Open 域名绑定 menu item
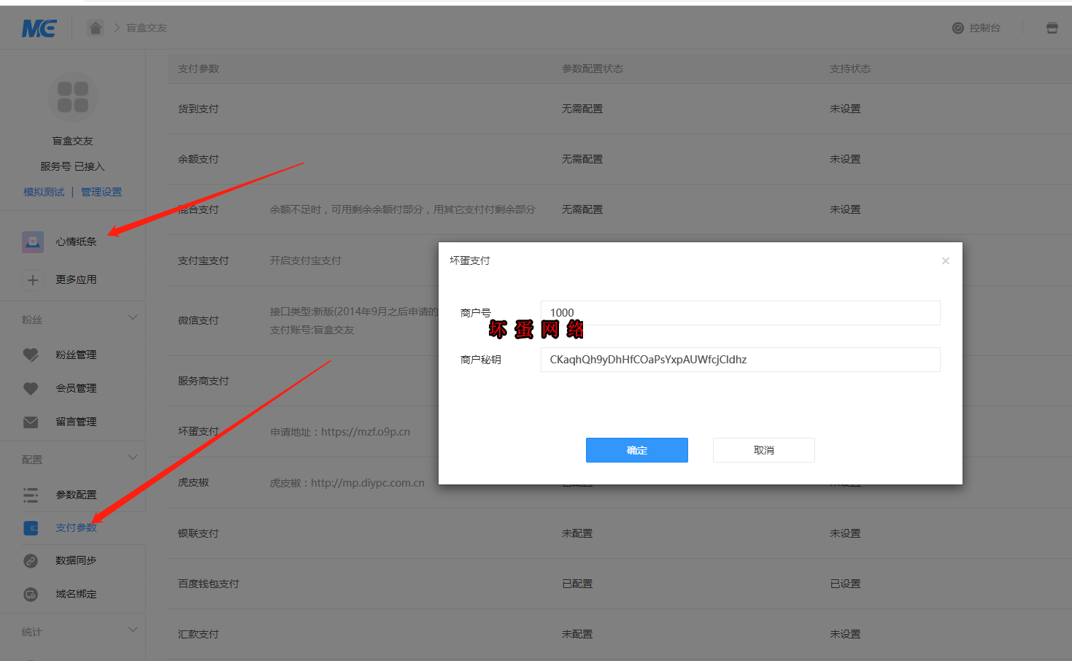Screen dimensions: 1072x661 (x=76, y=594)
